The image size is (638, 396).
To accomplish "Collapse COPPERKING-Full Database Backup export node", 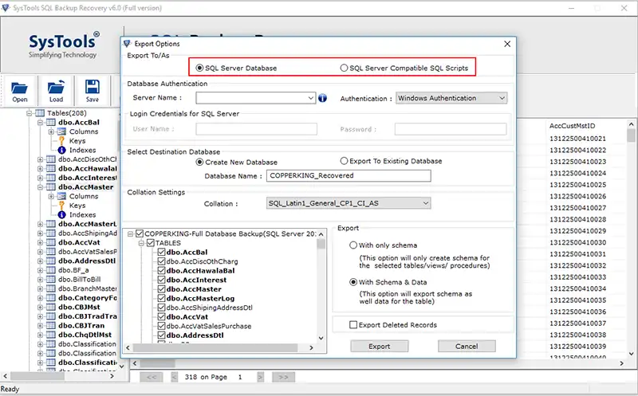I will pos(130,233).
